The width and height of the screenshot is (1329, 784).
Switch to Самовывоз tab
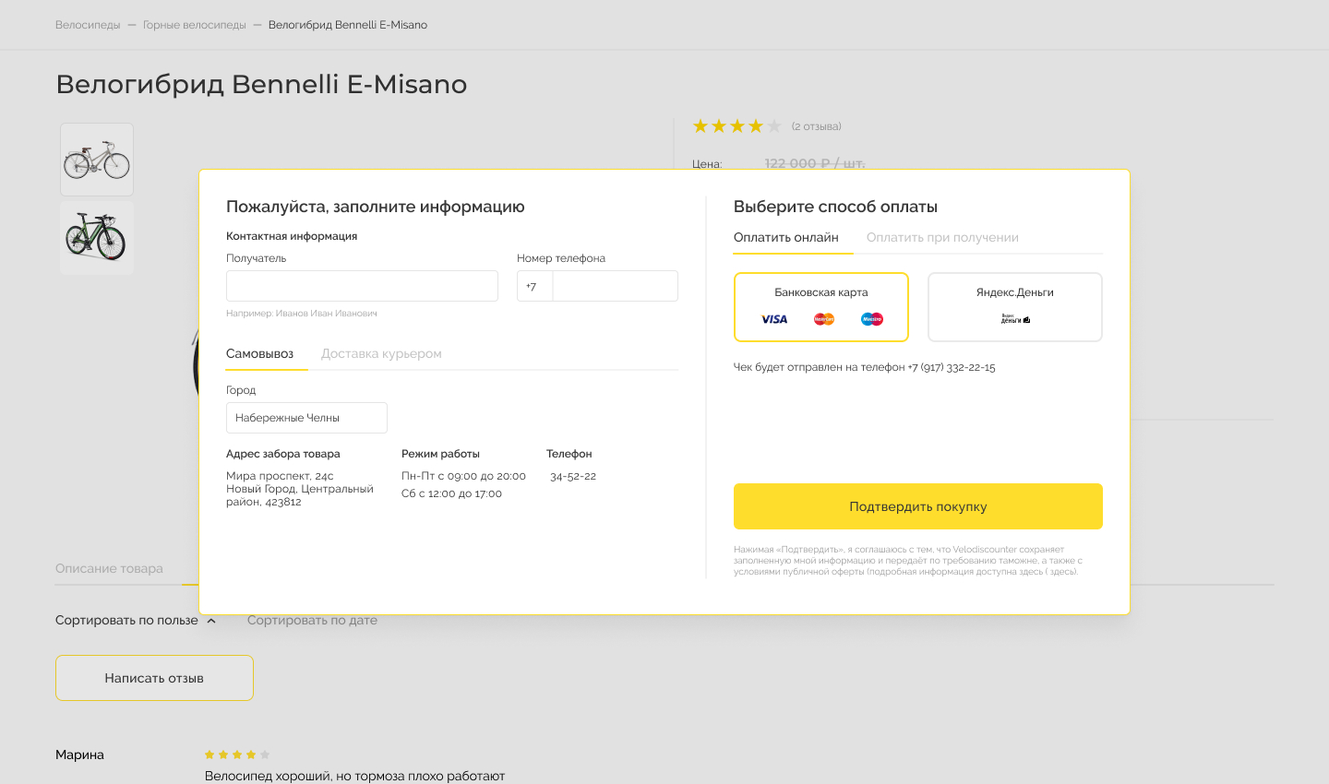[x=259, y=354]
